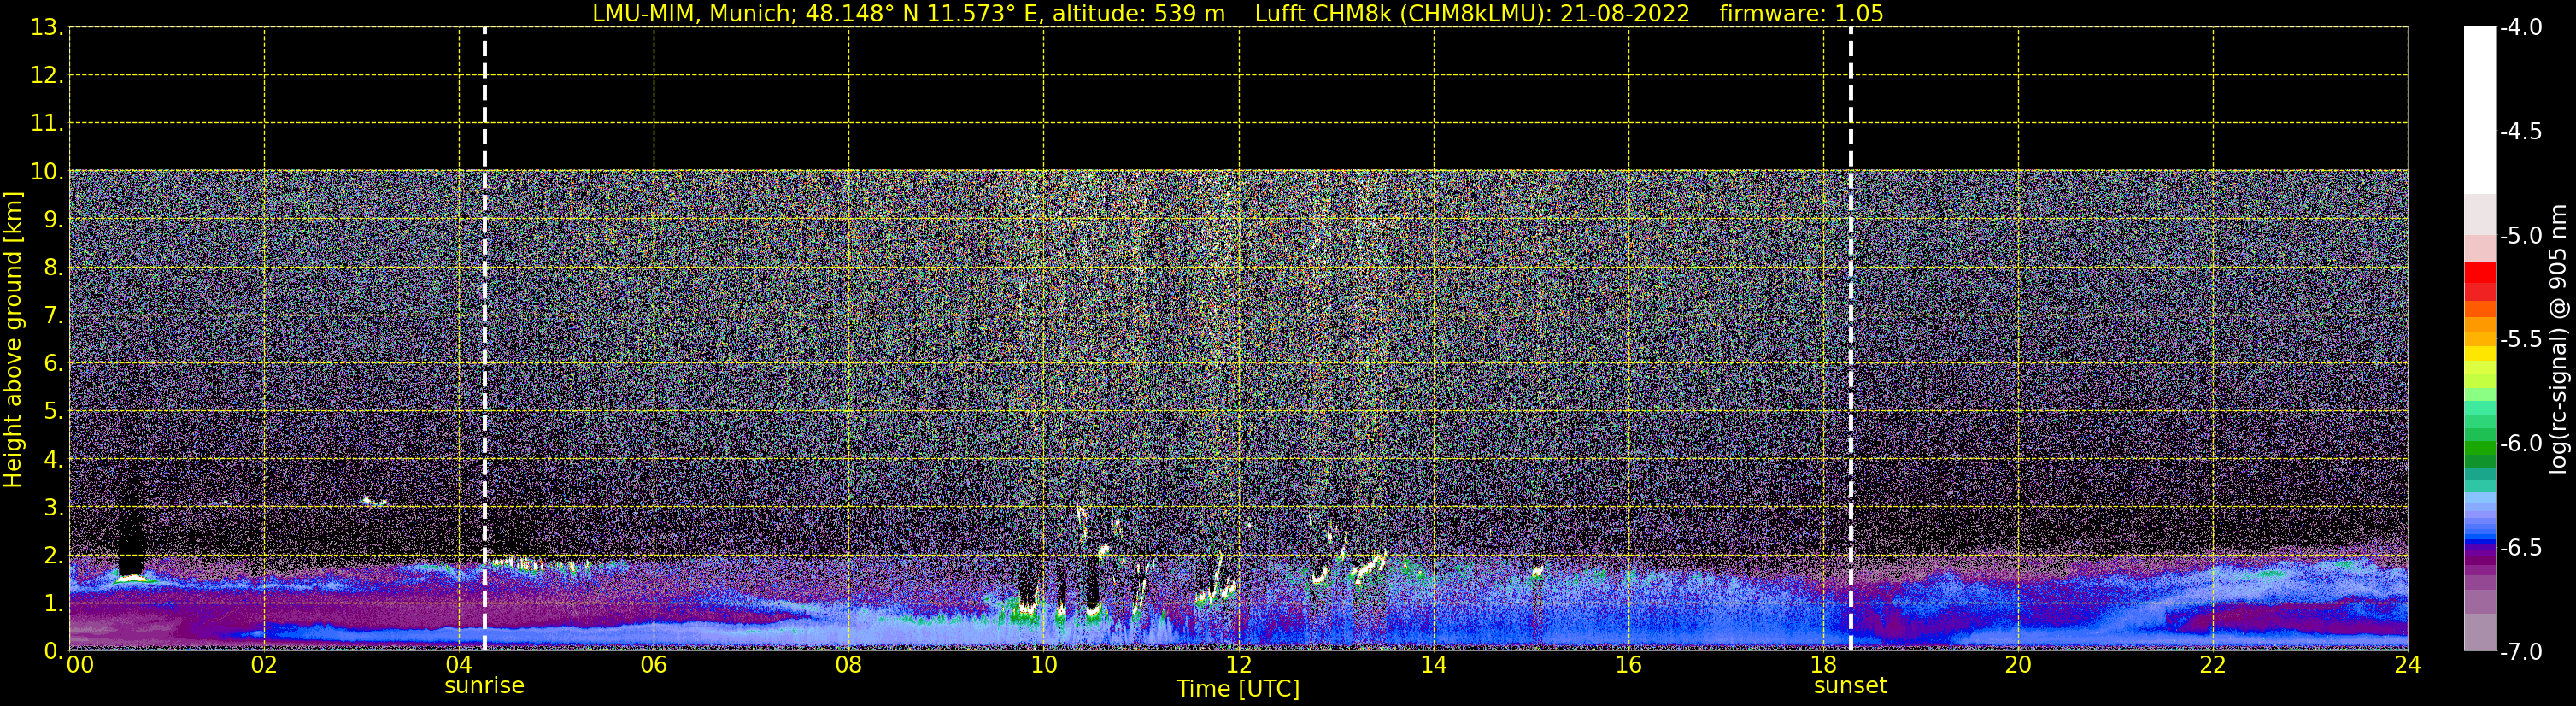
Task: Click the '8.' height axis tick label
Action: pyautogui.click(x=53, y=268)
